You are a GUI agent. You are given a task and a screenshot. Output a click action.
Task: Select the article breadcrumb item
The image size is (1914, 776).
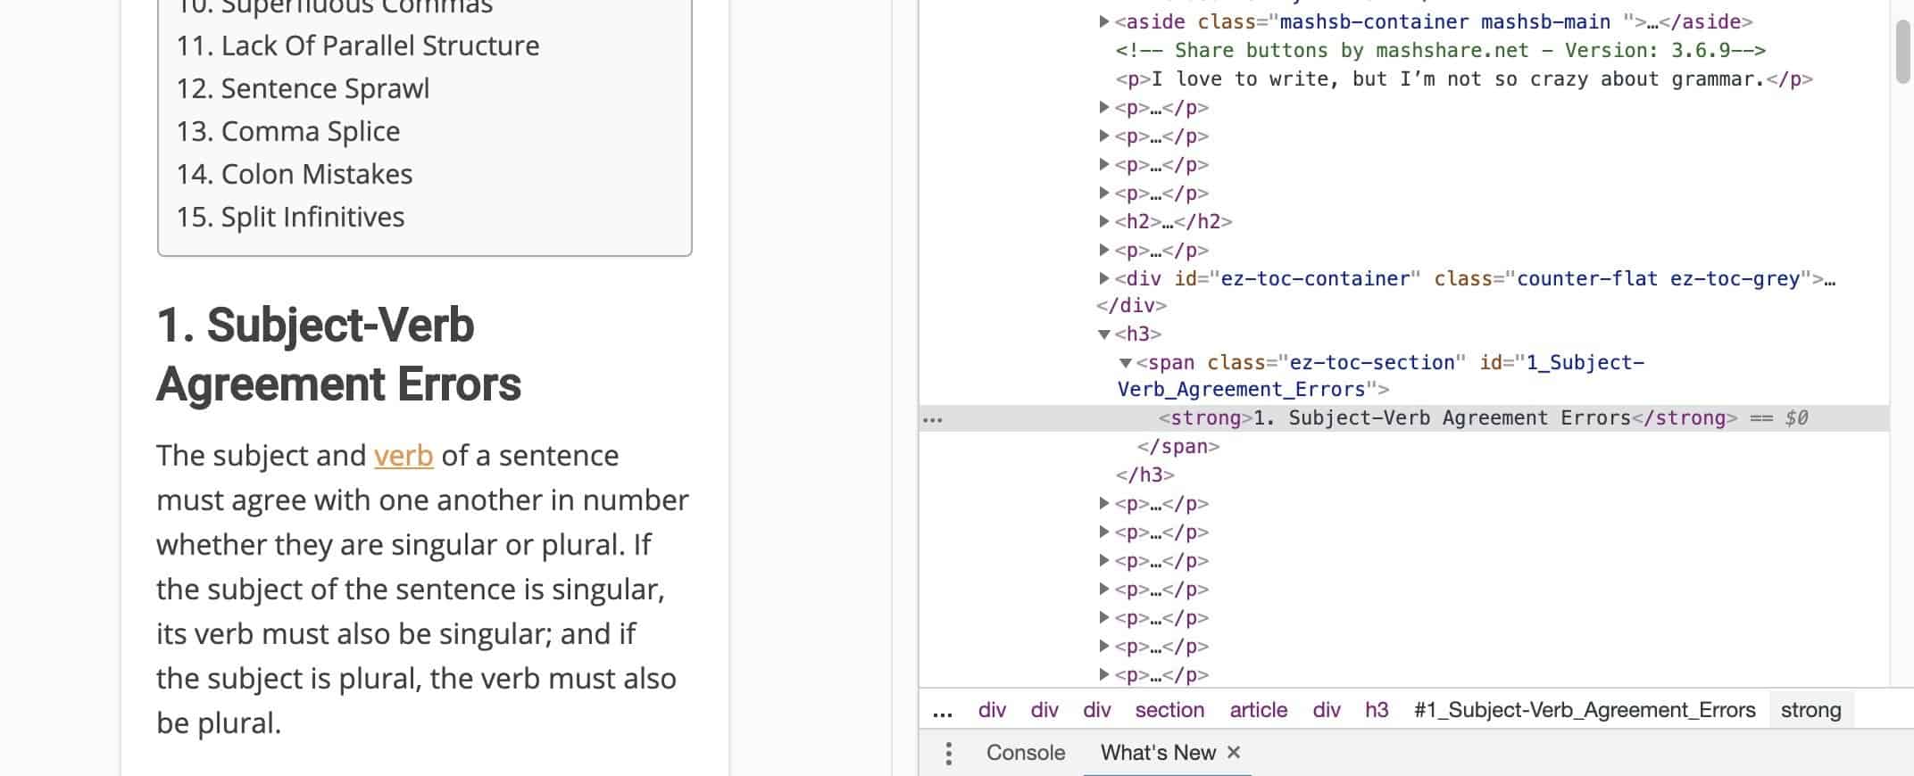1258,711
